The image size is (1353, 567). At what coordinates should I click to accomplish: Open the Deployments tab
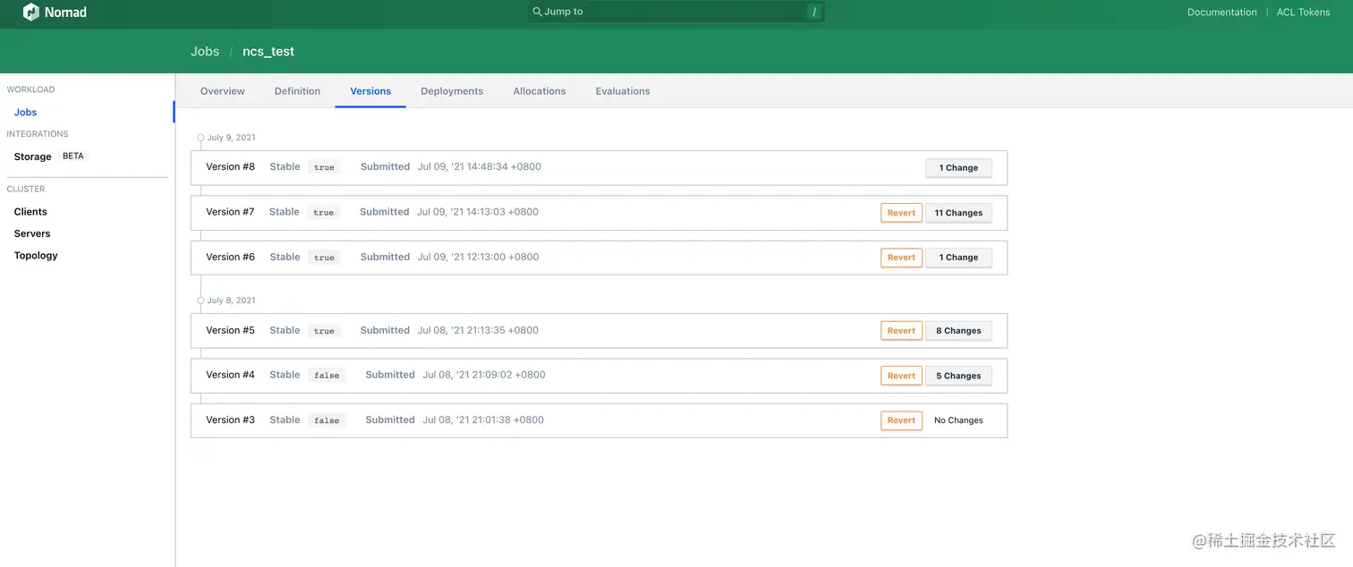click(452, 91)
